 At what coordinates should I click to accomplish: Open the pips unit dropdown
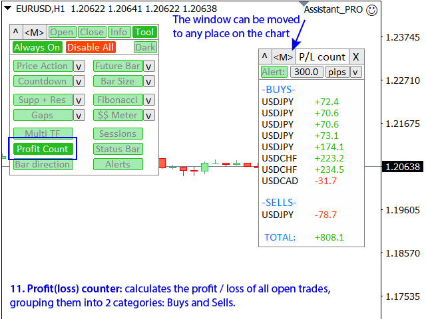[x=355, y=72]
